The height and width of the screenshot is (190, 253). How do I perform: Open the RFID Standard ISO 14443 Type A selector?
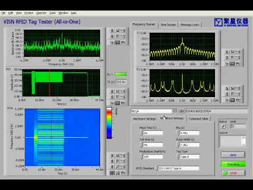tap(179, 168)
